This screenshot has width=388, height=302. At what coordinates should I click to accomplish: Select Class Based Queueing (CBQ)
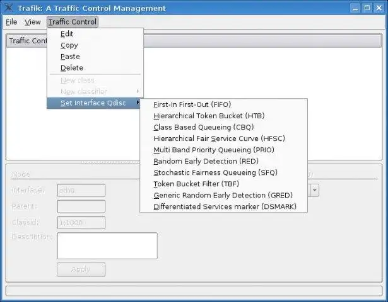[x=224, y=127]
